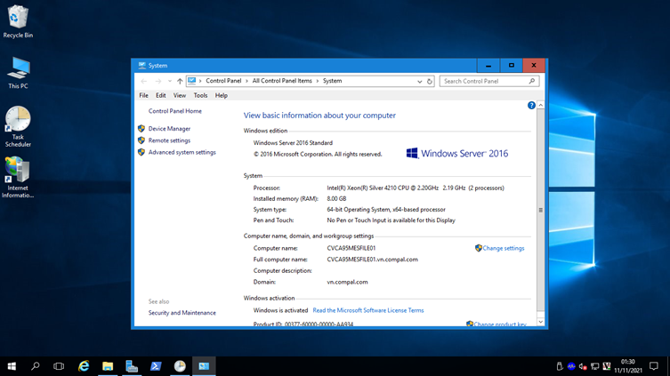Image resolution: width=670 pixels, height=376 pixels.
Task: Click Change product key link
Action: point(500,324)
